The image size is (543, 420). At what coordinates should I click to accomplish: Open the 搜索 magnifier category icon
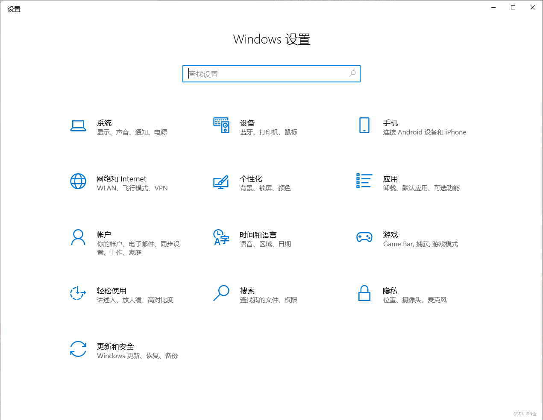[221, 293]
